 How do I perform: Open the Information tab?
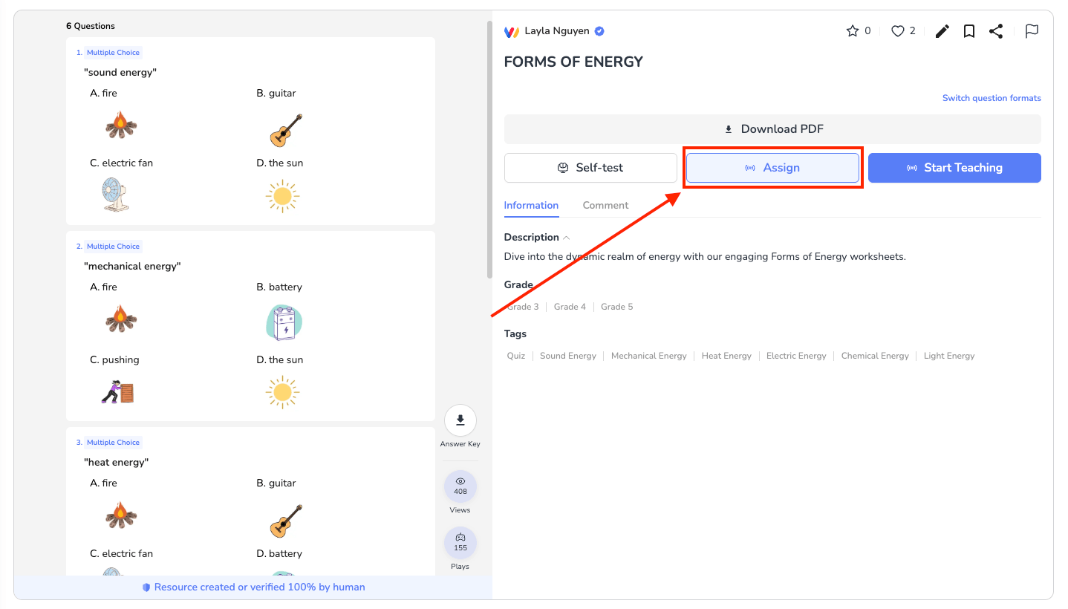coord(531,205)
